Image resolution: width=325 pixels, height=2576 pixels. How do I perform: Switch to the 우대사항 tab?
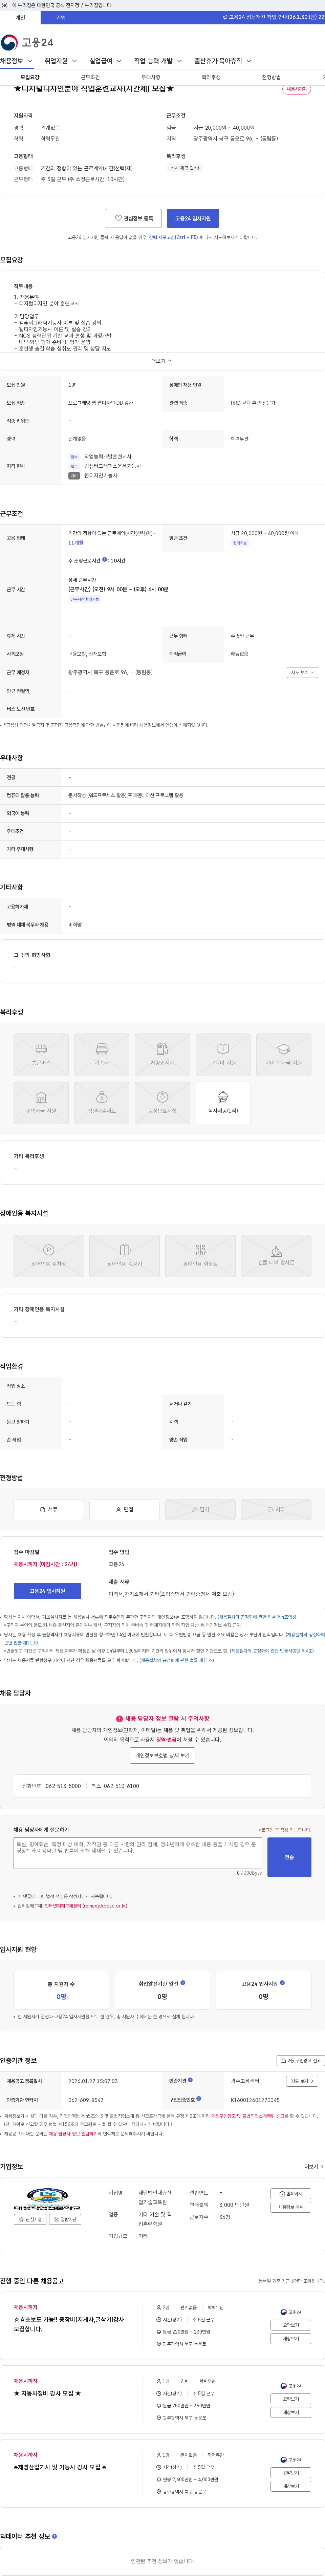coord(151,77)
